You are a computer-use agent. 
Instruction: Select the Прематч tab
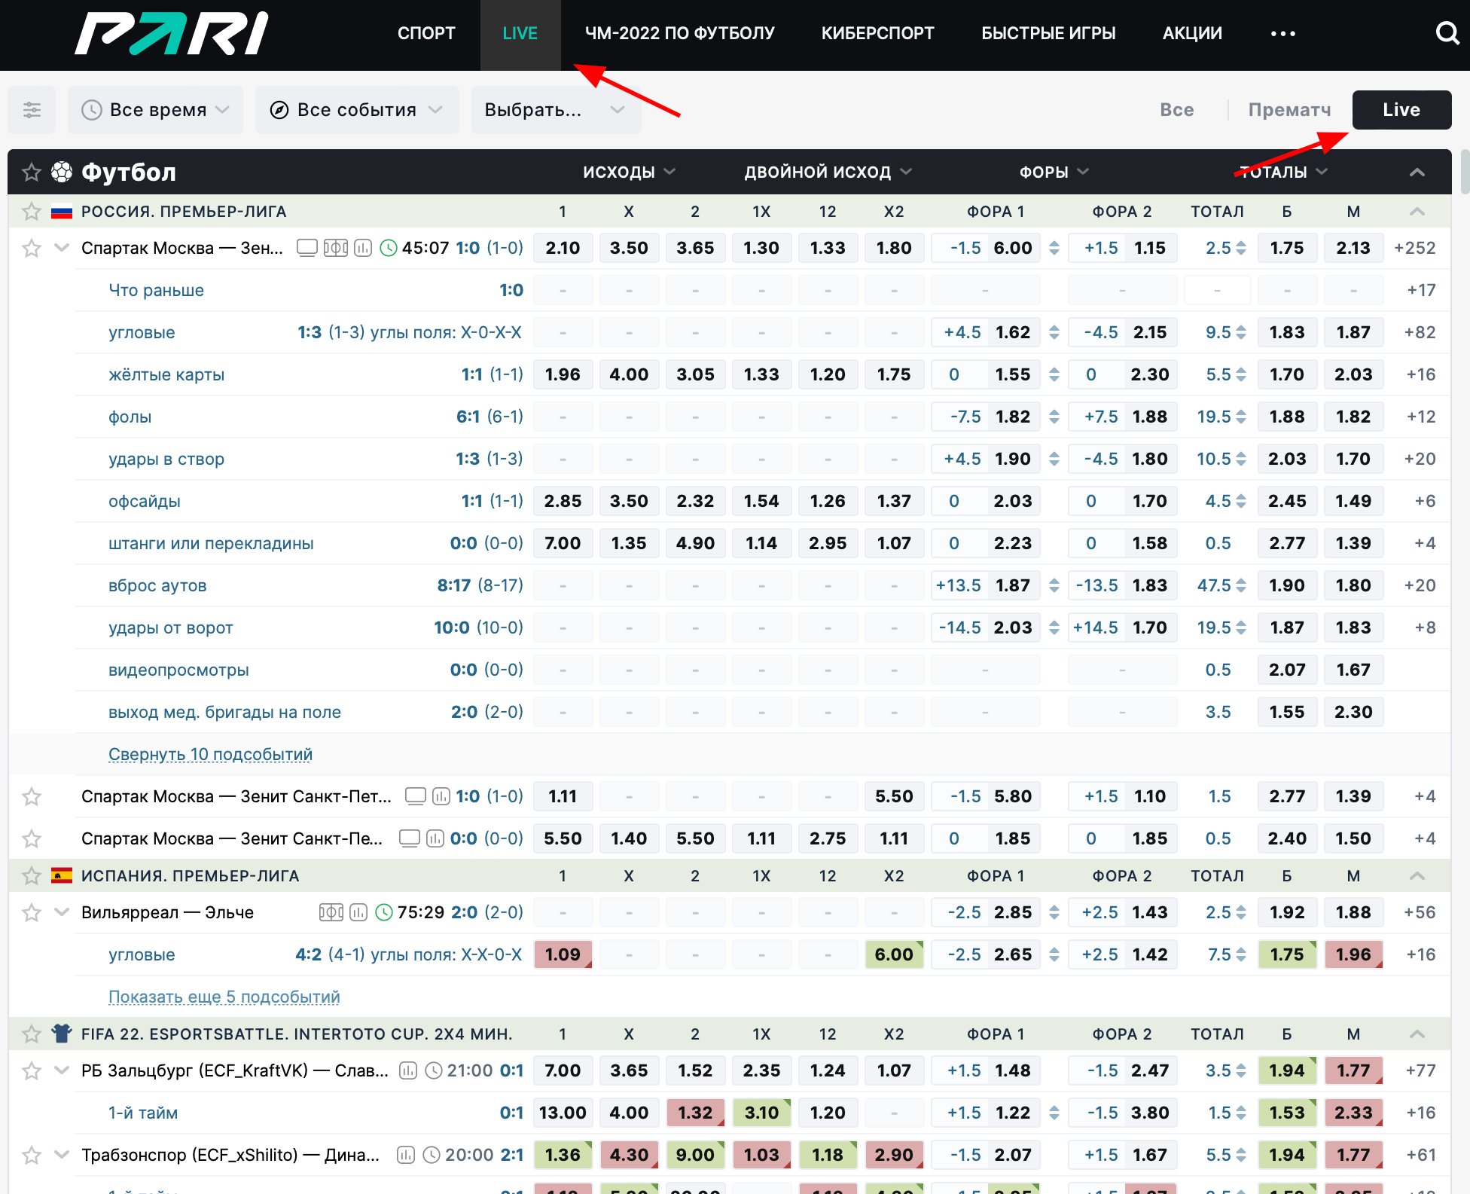[1289, 110]
